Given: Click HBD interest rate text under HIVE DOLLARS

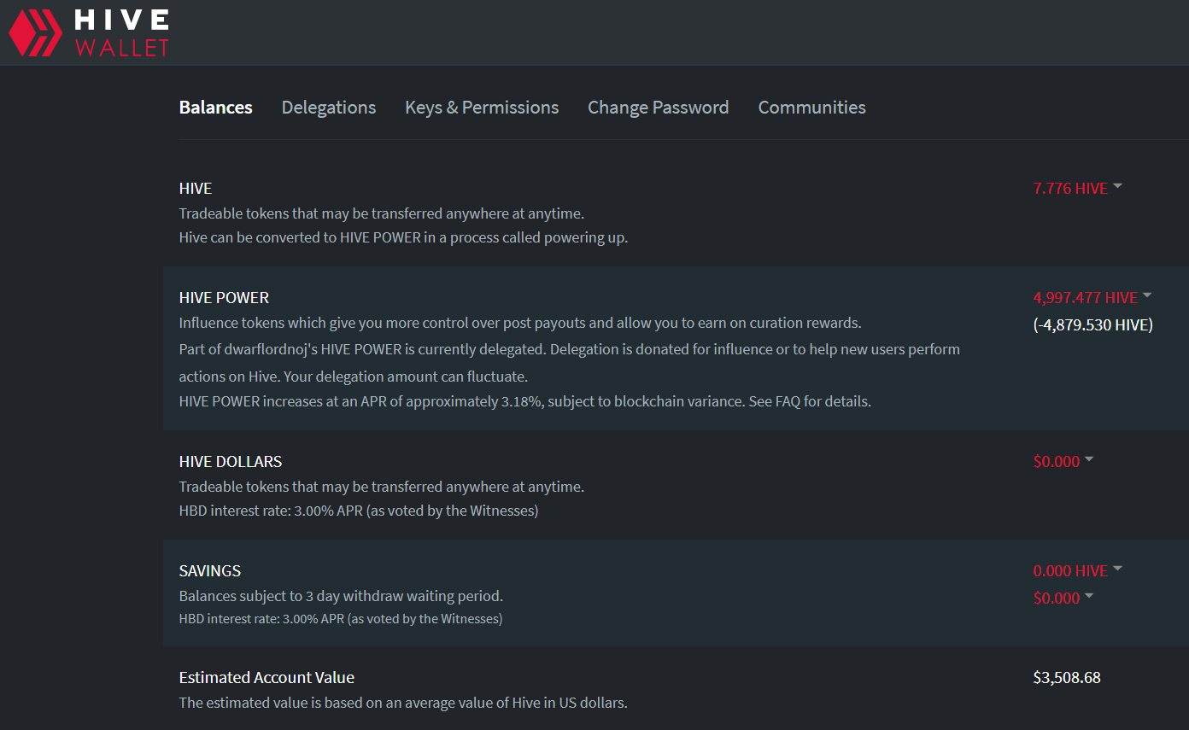Looking at the screenshot, I should [x=359, y=511].
